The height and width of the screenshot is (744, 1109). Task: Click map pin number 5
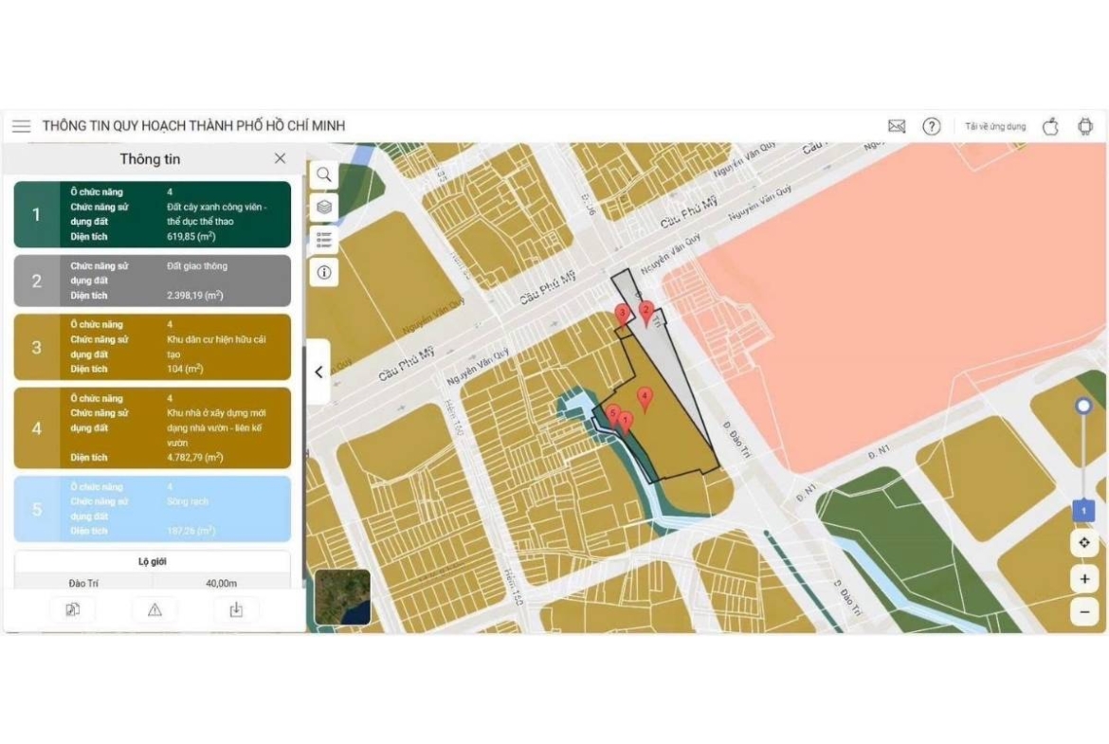coord(613,416)
